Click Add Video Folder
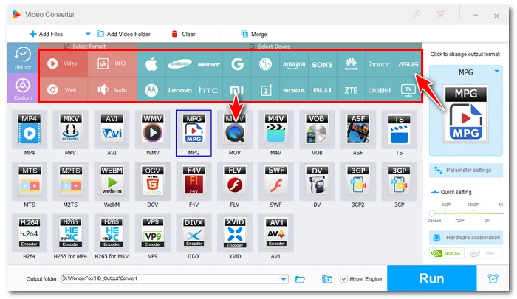517x299 pixels. [x=123, y=34]
